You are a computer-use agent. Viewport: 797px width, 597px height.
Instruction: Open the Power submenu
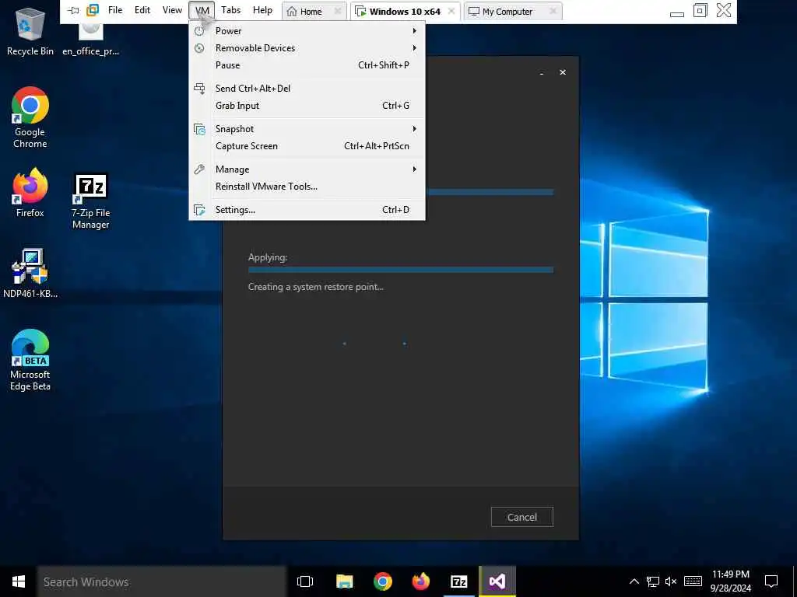[307, 31]
